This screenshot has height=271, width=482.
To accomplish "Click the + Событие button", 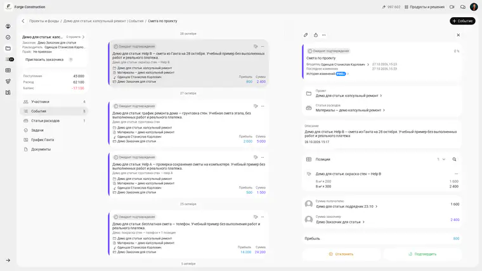I will tap(462, 21).
